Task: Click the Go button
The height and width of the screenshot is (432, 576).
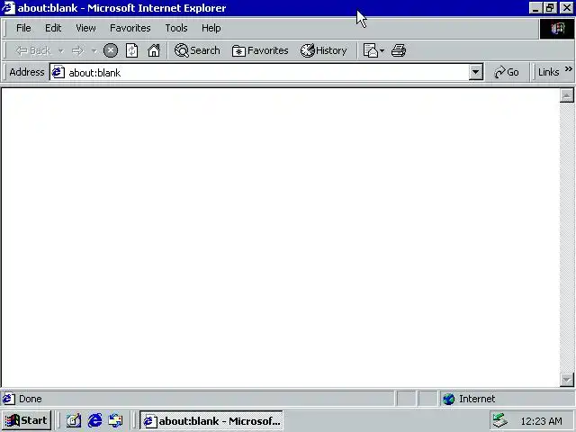Action: (507, 72)
